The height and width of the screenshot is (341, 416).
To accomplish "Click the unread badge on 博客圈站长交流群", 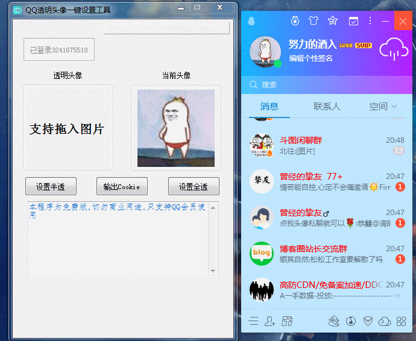I will (400, 259).
